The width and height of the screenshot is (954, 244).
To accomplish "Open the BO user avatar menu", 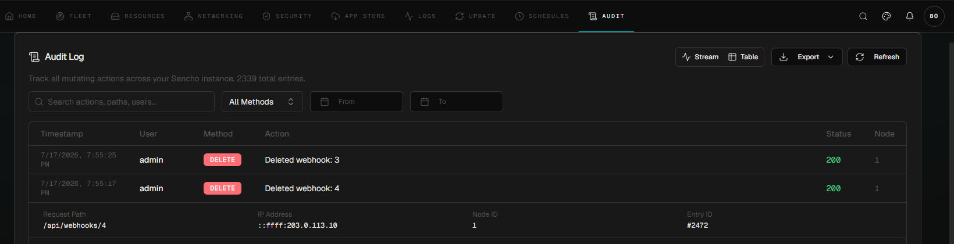I will point(934,16).
